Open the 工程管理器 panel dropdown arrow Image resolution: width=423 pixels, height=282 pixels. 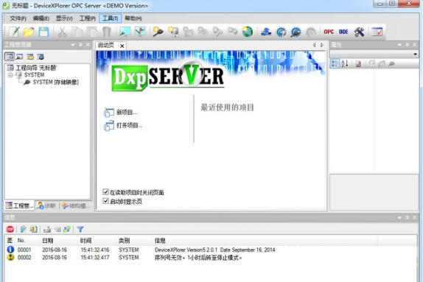(x=73, y=45)
